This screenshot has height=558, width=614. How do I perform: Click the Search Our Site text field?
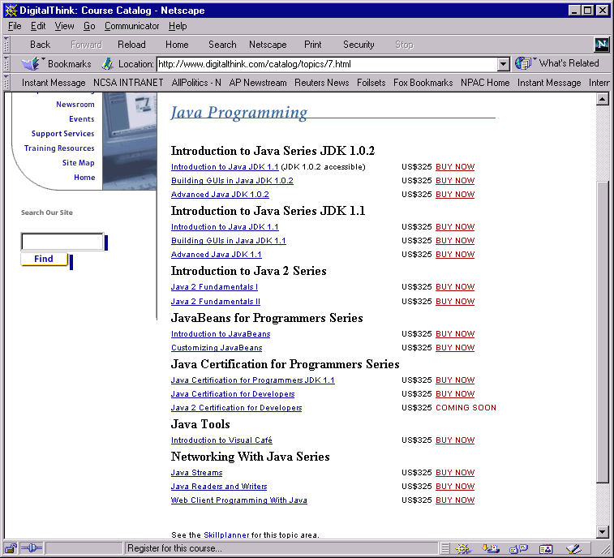(62, 242)
